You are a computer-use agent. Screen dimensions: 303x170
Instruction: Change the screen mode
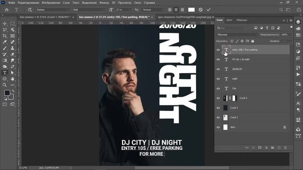12,104
